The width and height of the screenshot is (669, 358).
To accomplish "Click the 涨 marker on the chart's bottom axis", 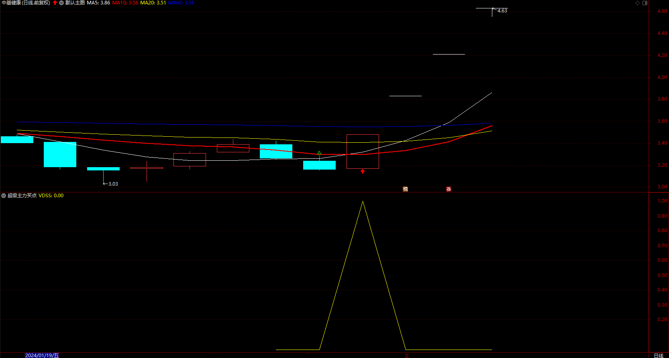I will [x=449, y=189].
